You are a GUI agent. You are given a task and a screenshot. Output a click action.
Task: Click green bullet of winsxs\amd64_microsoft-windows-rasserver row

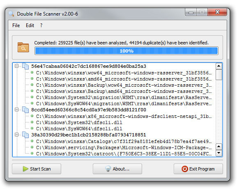click(32, 78)
